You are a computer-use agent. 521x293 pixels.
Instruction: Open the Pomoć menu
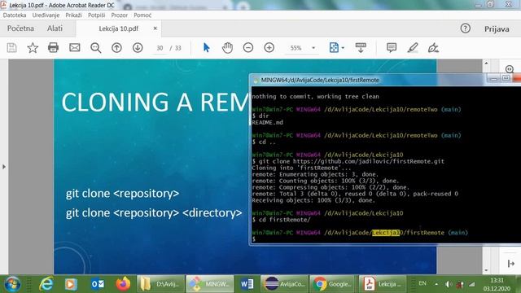click(142, 15)
